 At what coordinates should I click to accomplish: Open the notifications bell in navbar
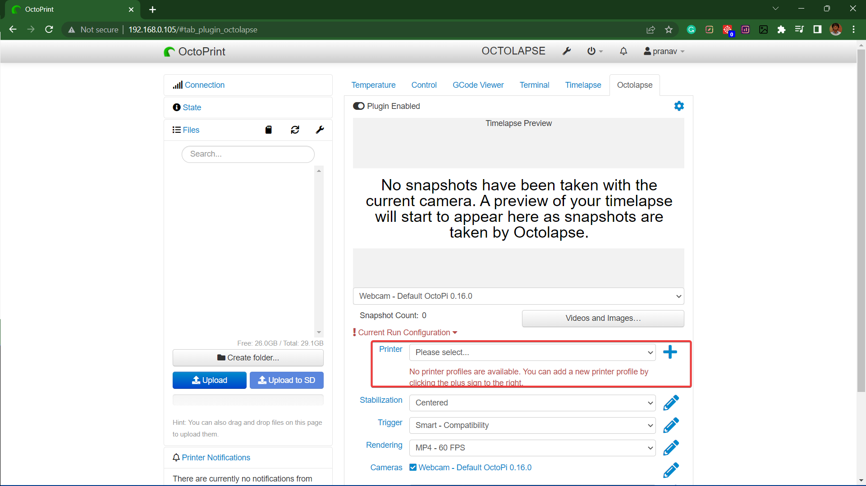click(x=623, y=51)
